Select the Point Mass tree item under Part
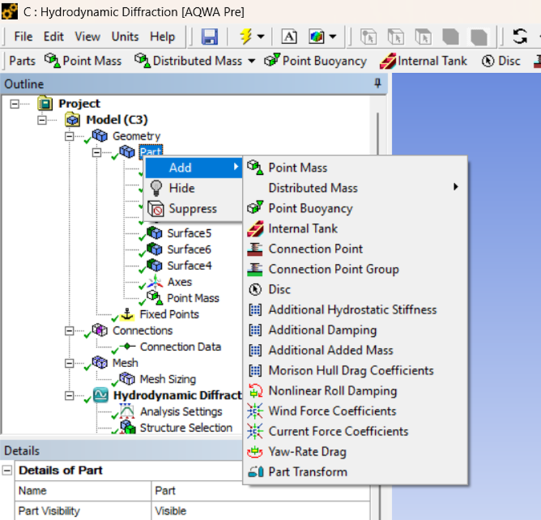 click(x=193, y=299)
